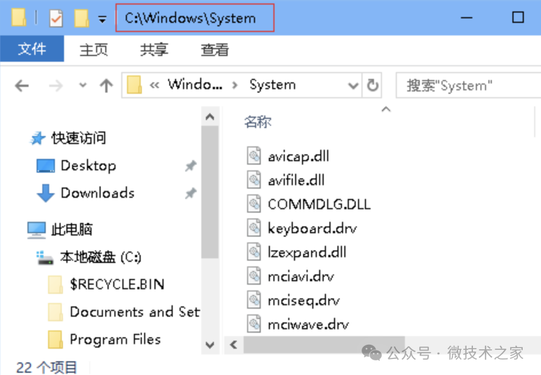
Task: Click the mciseq.drv file icon
Action: click(x=254, y=300)
